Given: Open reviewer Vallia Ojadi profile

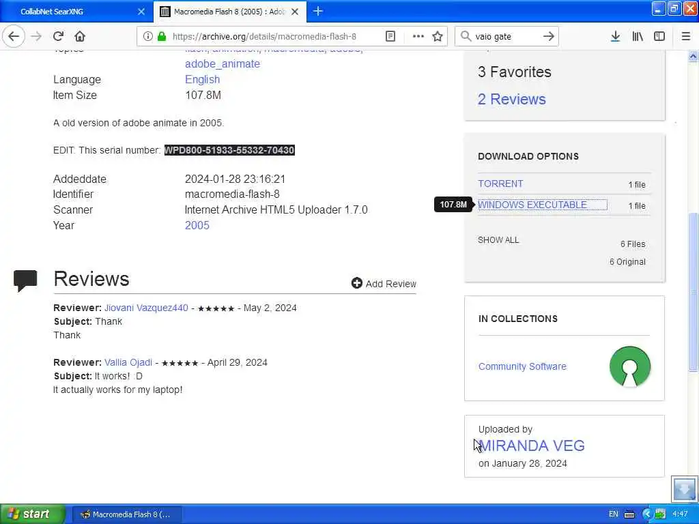Looking at the screenshot, I should [x=128, y=362].
